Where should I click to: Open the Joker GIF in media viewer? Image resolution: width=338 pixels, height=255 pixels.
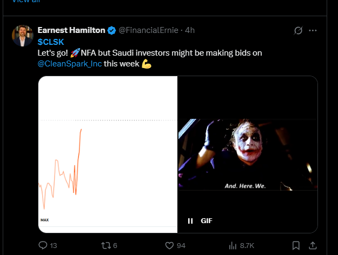point(248,154)
